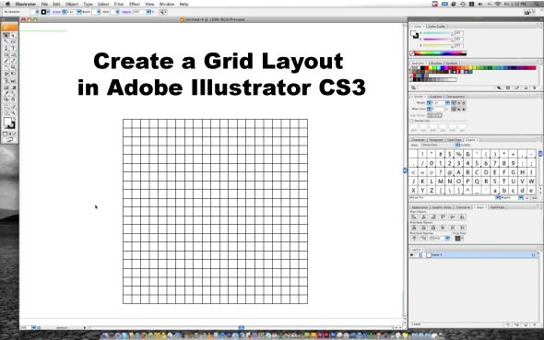The height and width of the screenshot is (340, 544).
Task: Switch to the Color Guide tab
Action: tap(436, 26)
